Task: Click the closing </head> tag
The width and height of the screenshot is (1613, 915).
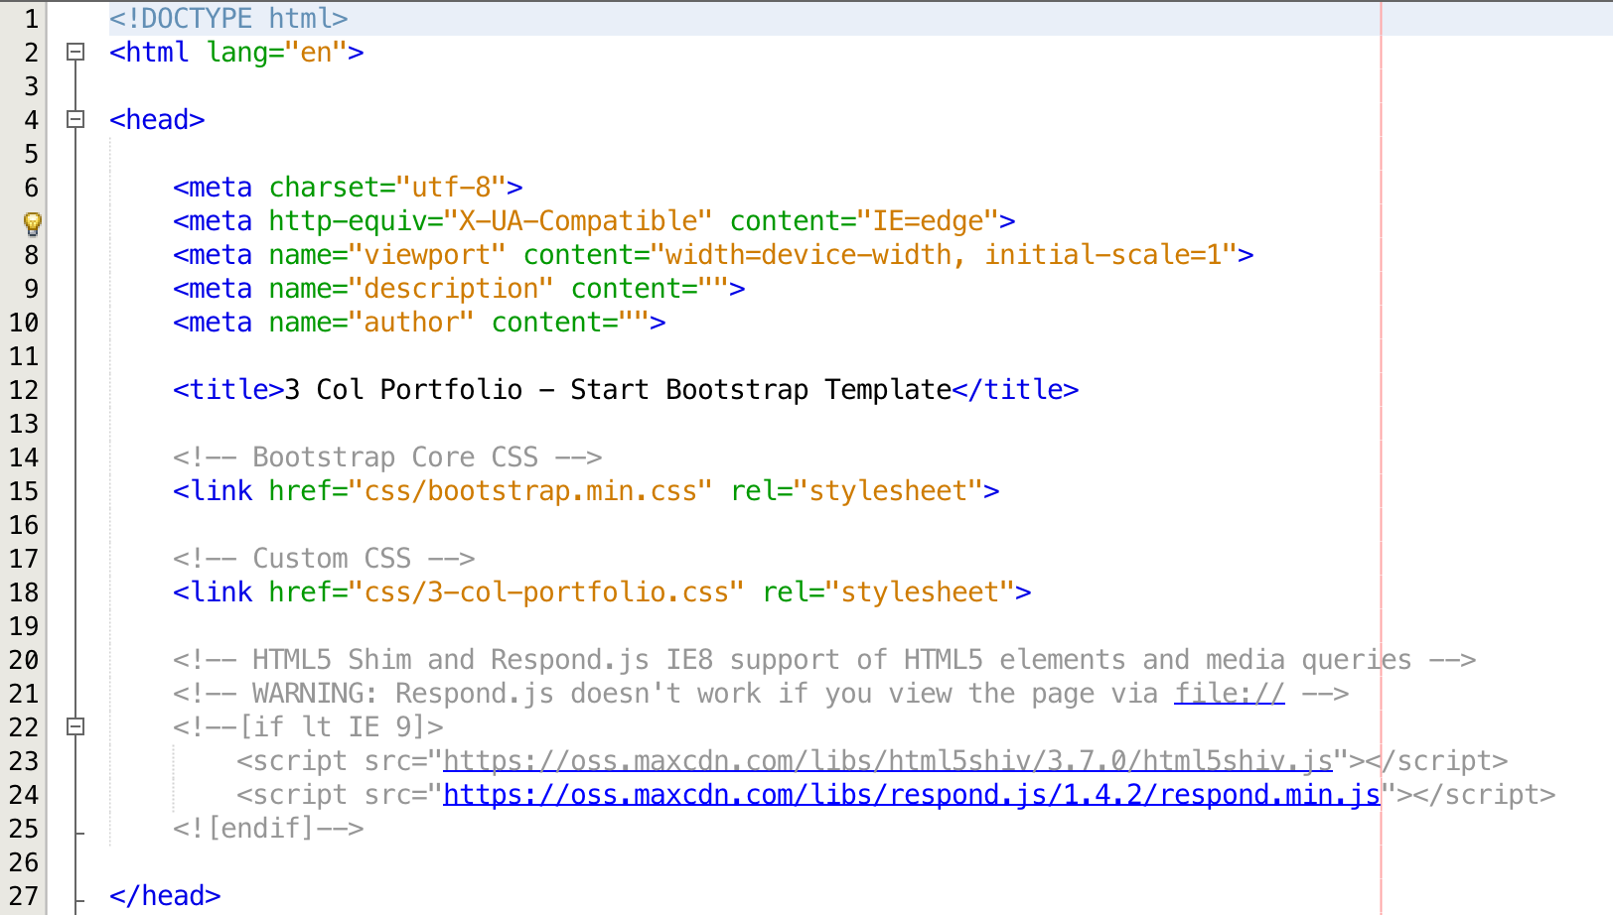Action: [165, 895]
